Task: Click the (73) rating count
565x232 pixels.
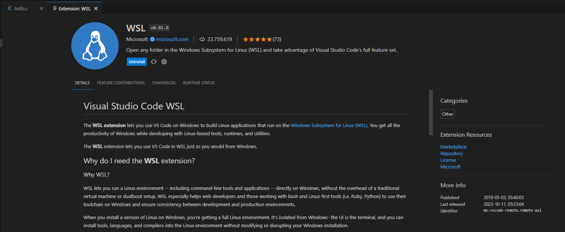Action: [x=277, y=39]
